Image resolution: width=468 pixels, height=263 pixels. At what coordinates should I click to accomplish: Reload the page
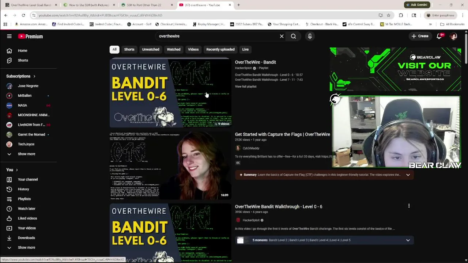click(x=23, y=15)
